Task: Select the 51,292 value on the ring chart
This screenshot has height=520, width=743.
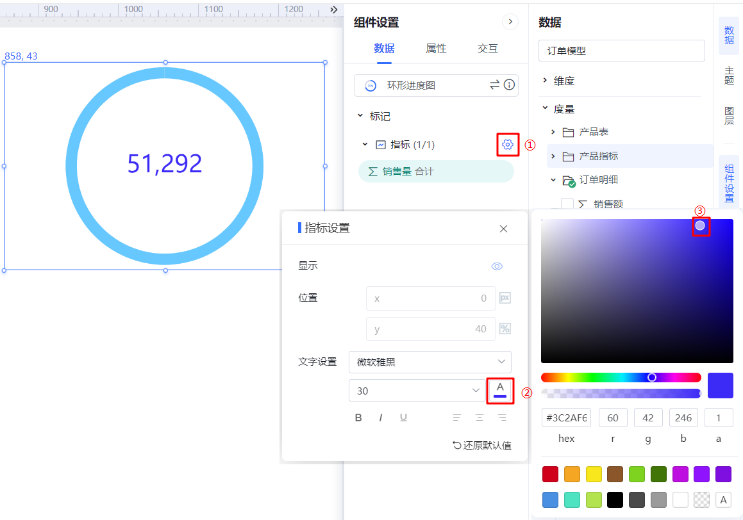Action: [x=165, y=164]
